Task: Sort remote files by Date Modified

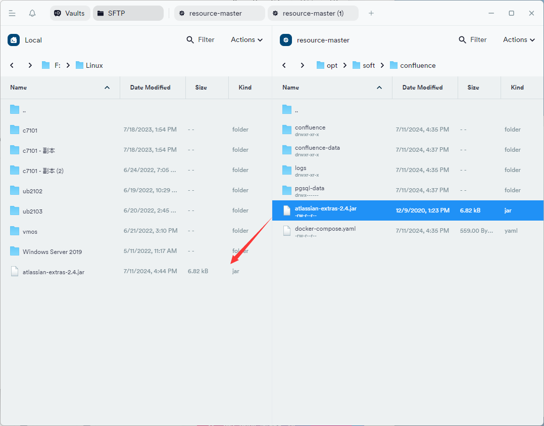Action: (x=425, y=88)
